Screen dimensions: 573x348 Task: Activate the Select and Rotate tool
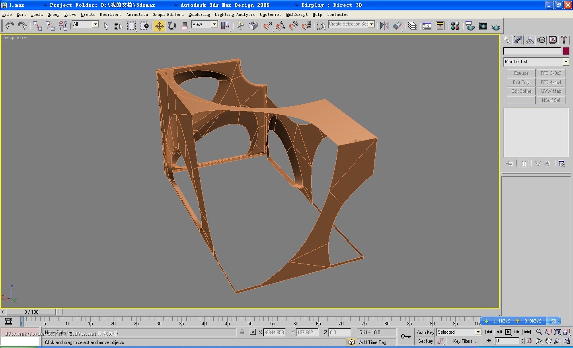[172, 26]
